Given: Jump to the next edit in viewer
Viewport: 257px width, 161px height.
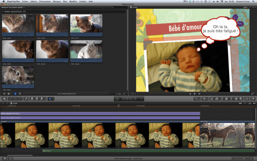Looking at the screenshot, I should pyautogui.click(x=200, y=94).
